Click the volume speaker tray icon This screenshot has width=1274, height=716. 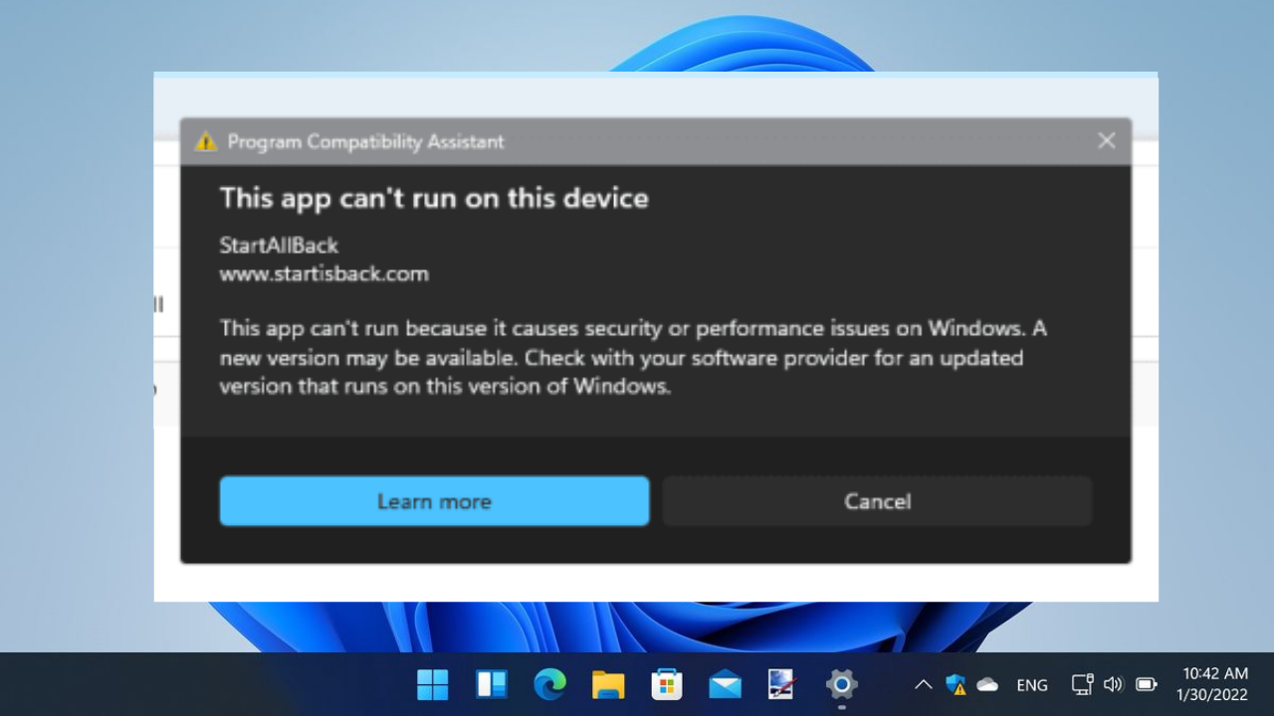1114,684
